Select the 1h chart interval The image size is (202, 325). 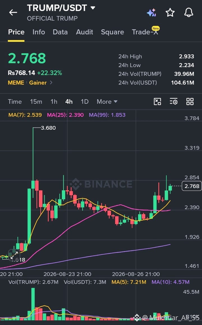point(54,101)
